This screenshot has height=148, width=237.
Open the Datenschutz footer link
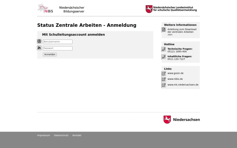click(61, 135)
